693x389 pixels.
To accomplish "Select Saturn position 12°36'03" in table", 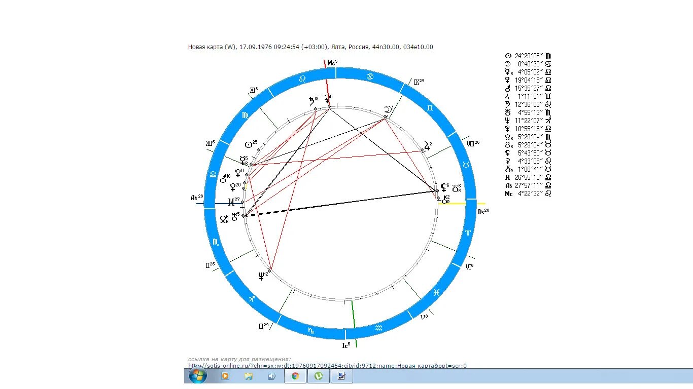I will [x=528, y=104].
